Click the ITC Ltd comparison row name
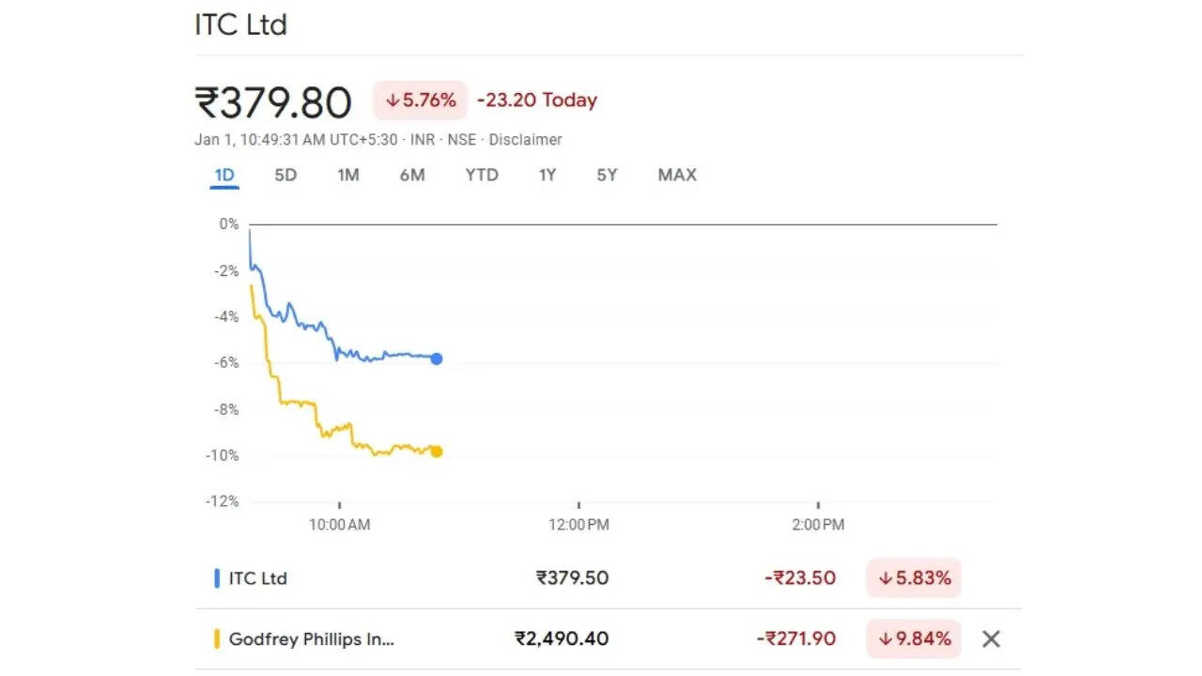This screenshot has width=1202, height=676. pyautogui.click(x=258, y=578)
